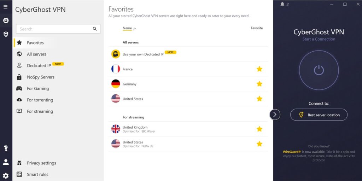Open the shield privacy icon in sidebar

coord(6,34)
